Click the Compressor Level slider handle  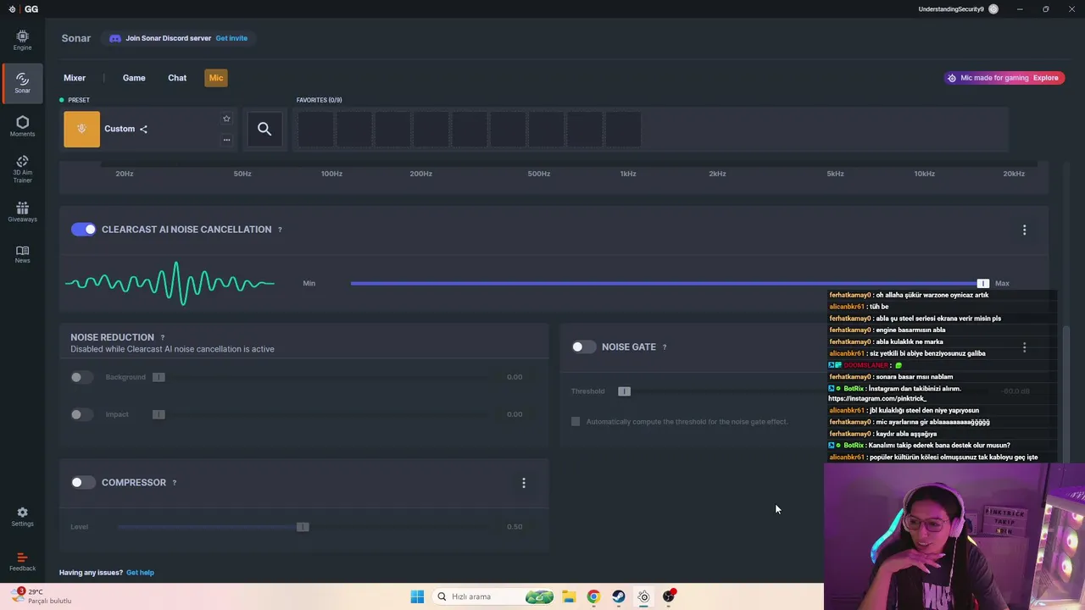tap(303, 527)
